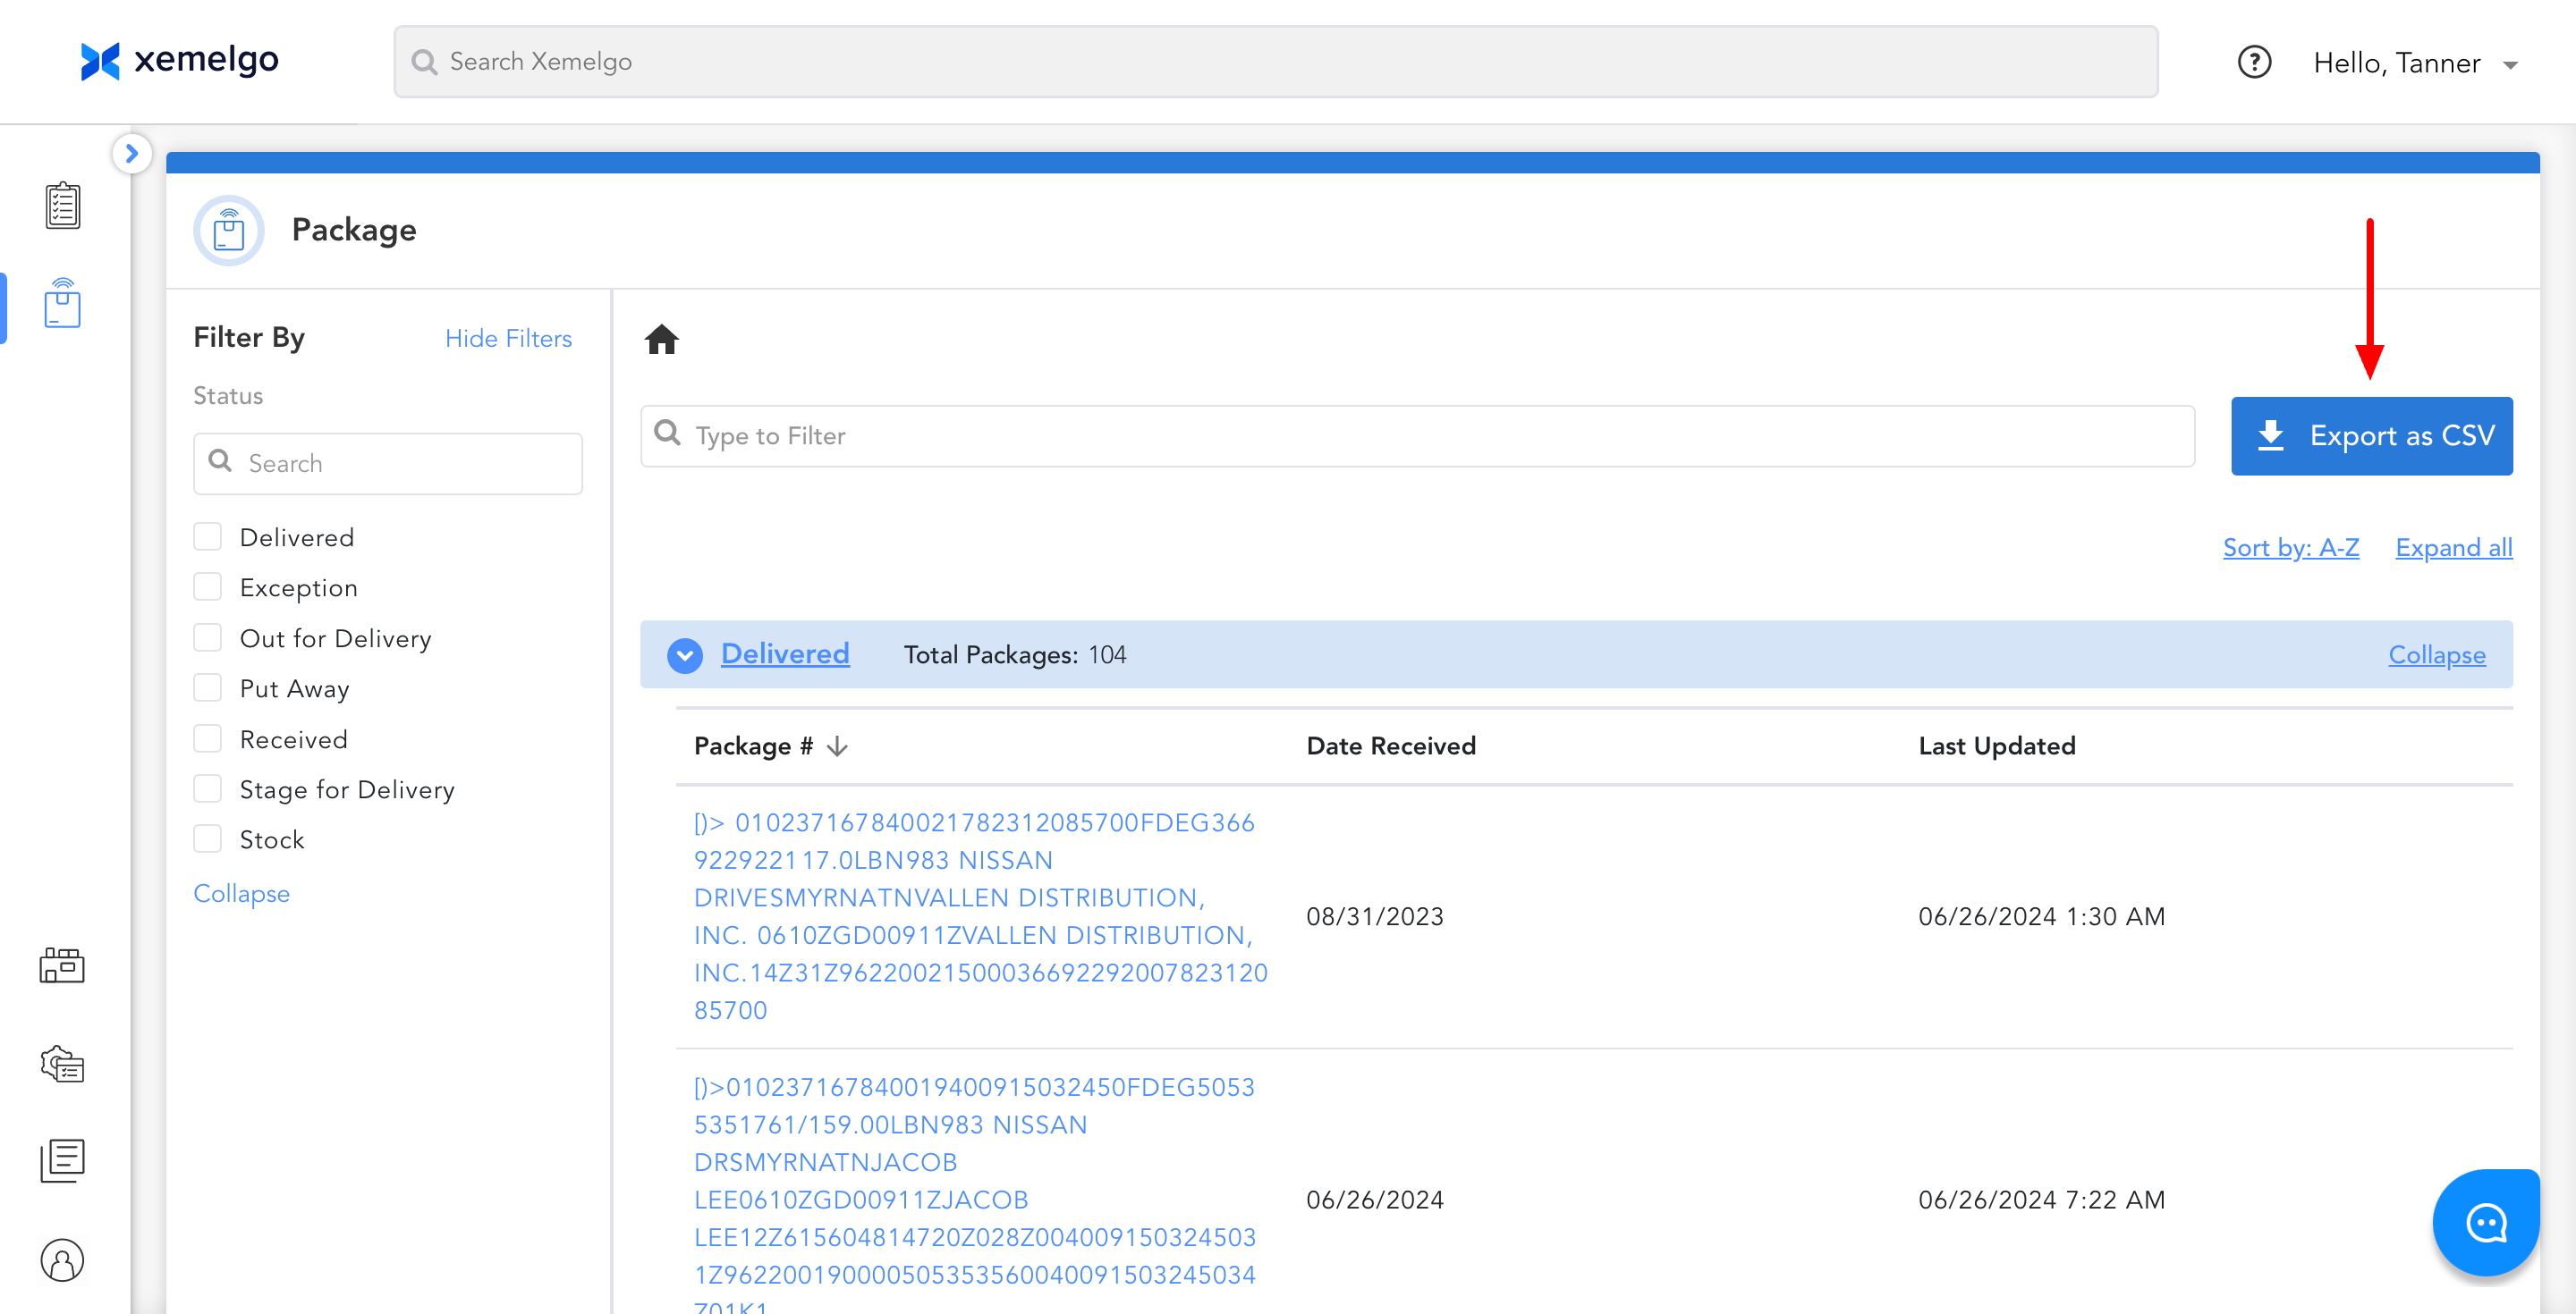Enable the Out for Delivery filter
This screenshot has width=2576, height=1314.
tap(208, 637)
